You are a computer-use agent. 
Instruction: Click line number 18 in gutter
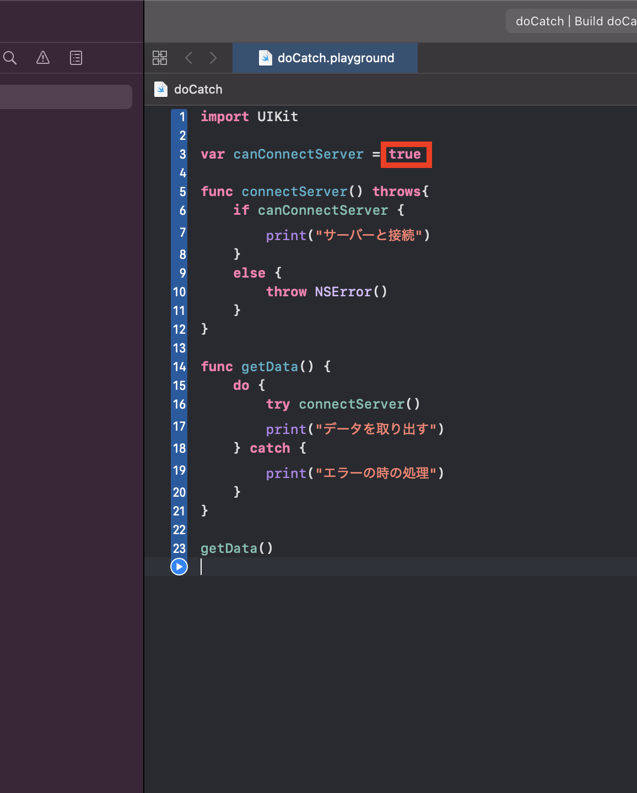click(180, 448)
